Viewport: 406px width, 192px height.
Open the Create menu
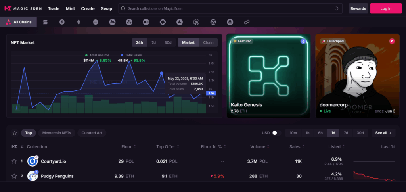88,8
